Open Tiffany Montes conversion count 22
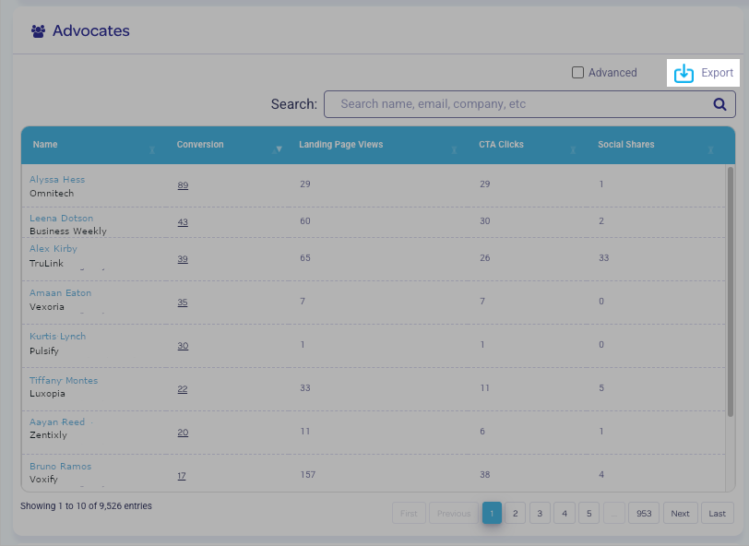This screenshot has width=749, height=546. pyautogui.click(x=183, y=389)
